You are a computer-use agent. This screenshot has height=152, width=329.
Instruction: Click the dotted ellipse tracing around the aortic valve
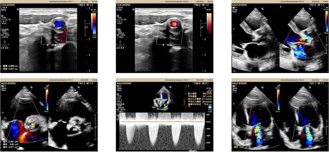coord(31,122)
